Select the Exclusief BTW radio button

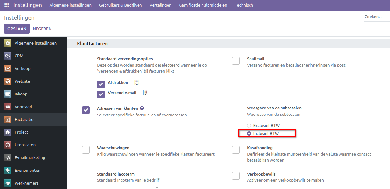click(x=249, y=126)
